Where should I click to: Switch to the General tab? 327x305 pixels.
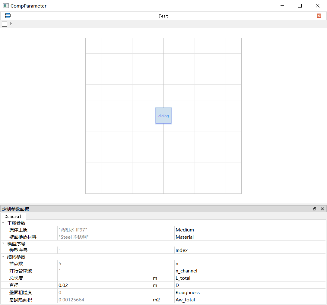[13, 216]
